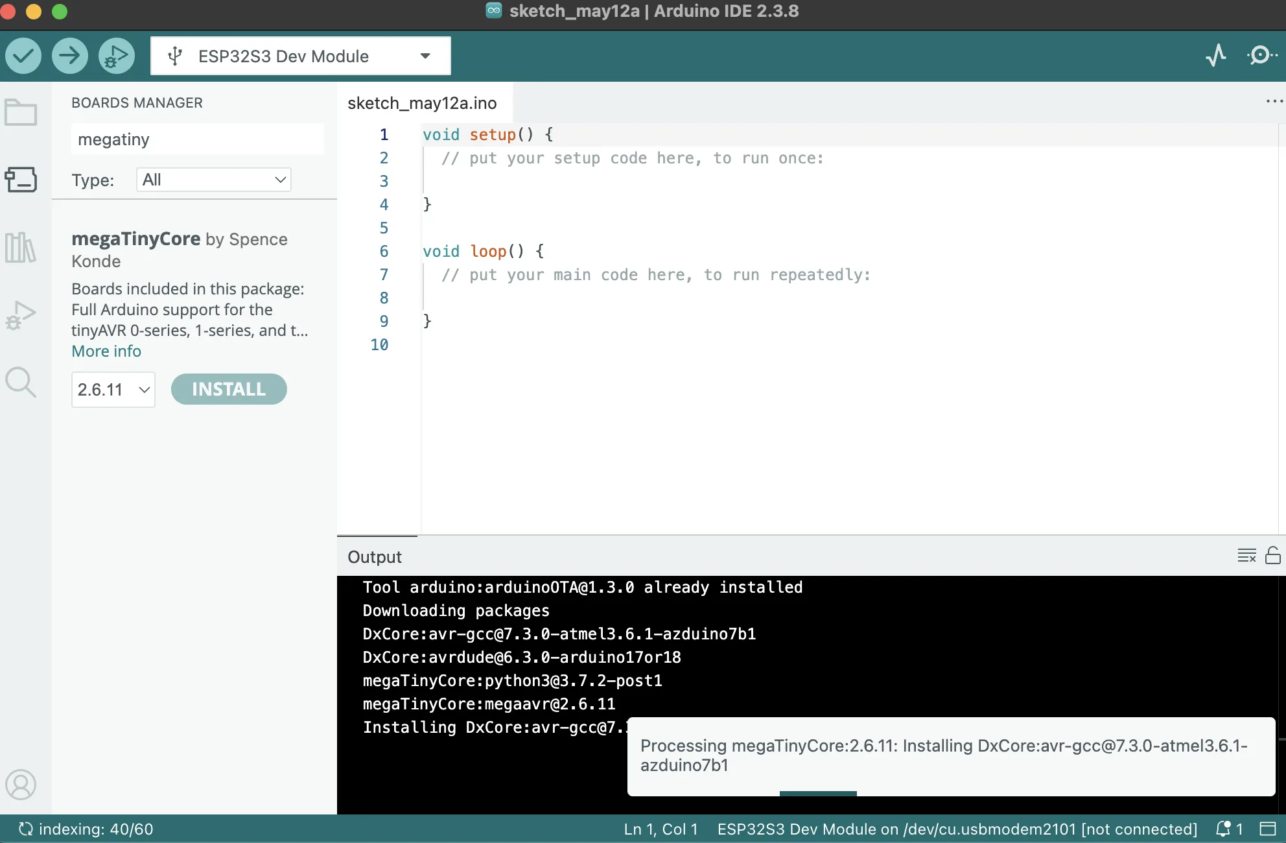Open the Serial Monitor

1261,56
